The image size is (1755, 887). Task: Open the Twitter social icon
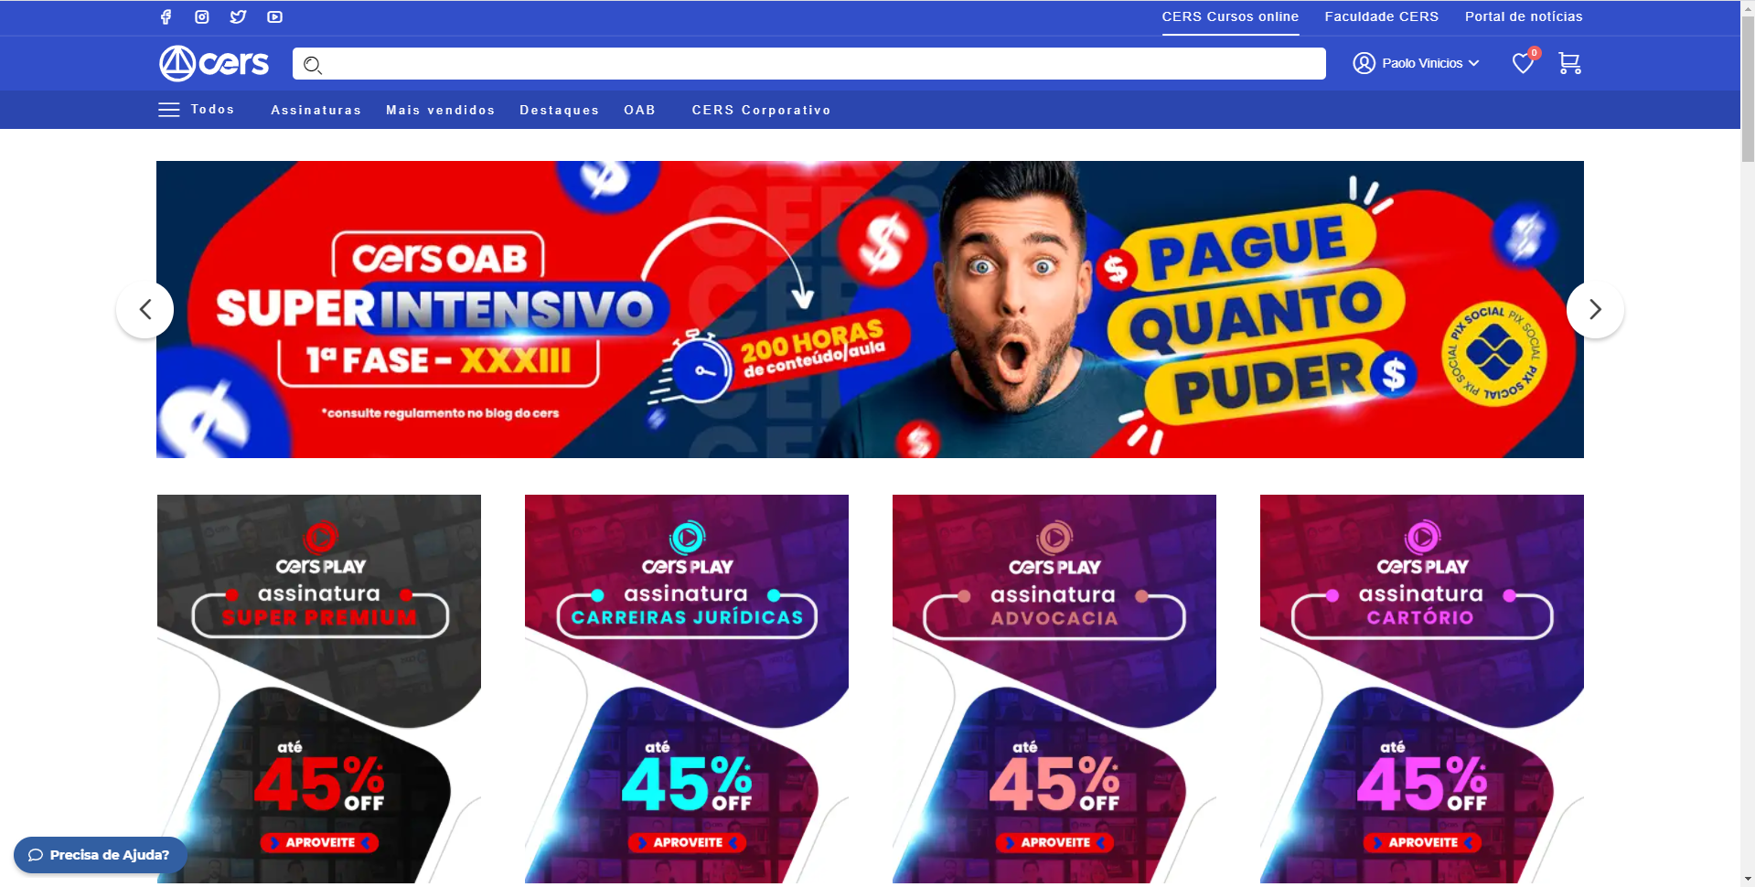tap(238, 16)
